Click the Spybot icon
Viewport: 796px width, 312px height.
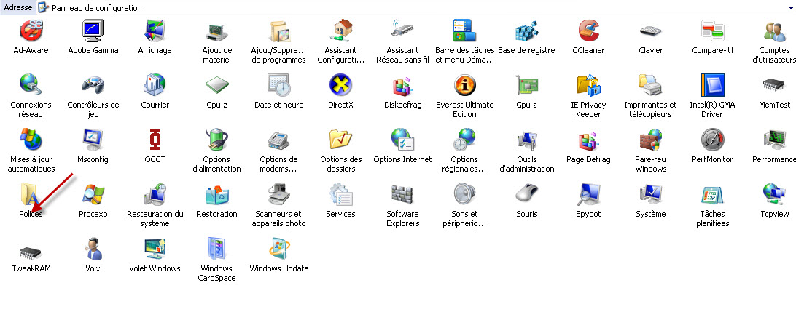coord(588,196)
